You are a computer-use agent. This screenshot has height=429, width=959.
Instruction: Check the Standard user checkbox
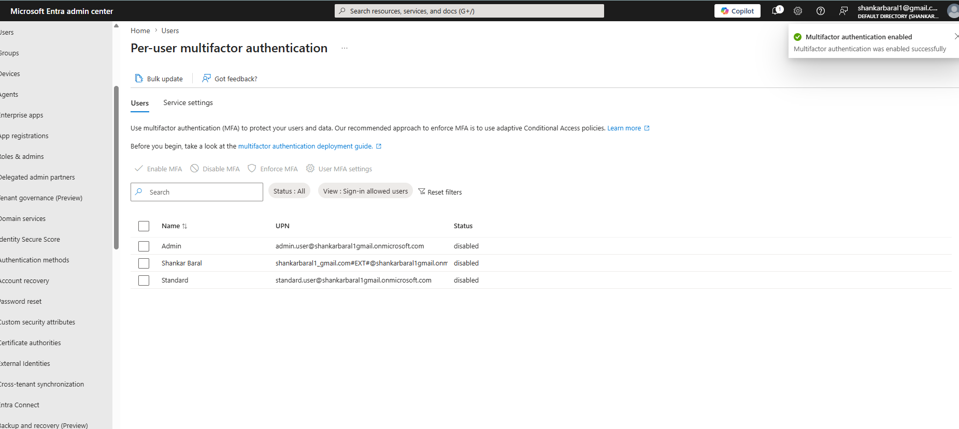click(x=144, y=280)
